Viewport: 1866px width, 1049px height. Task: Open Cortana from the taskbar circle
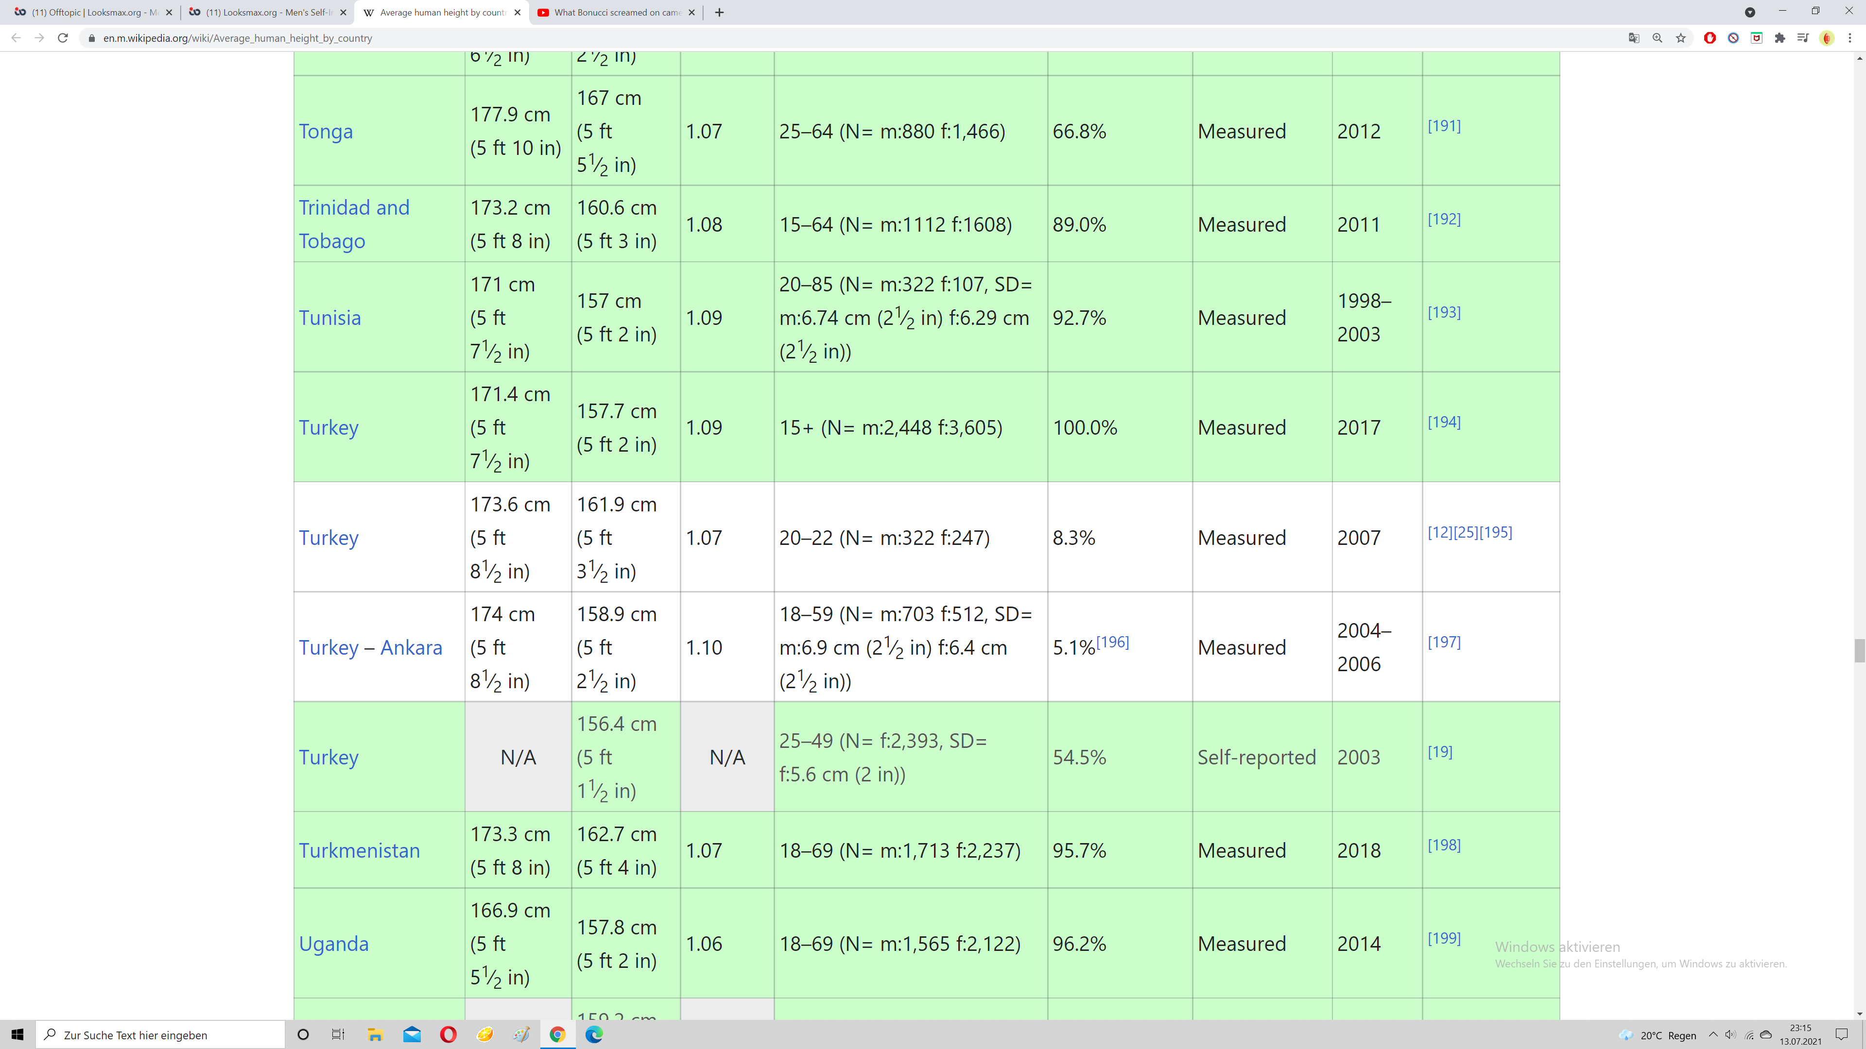coord(304,1034)
